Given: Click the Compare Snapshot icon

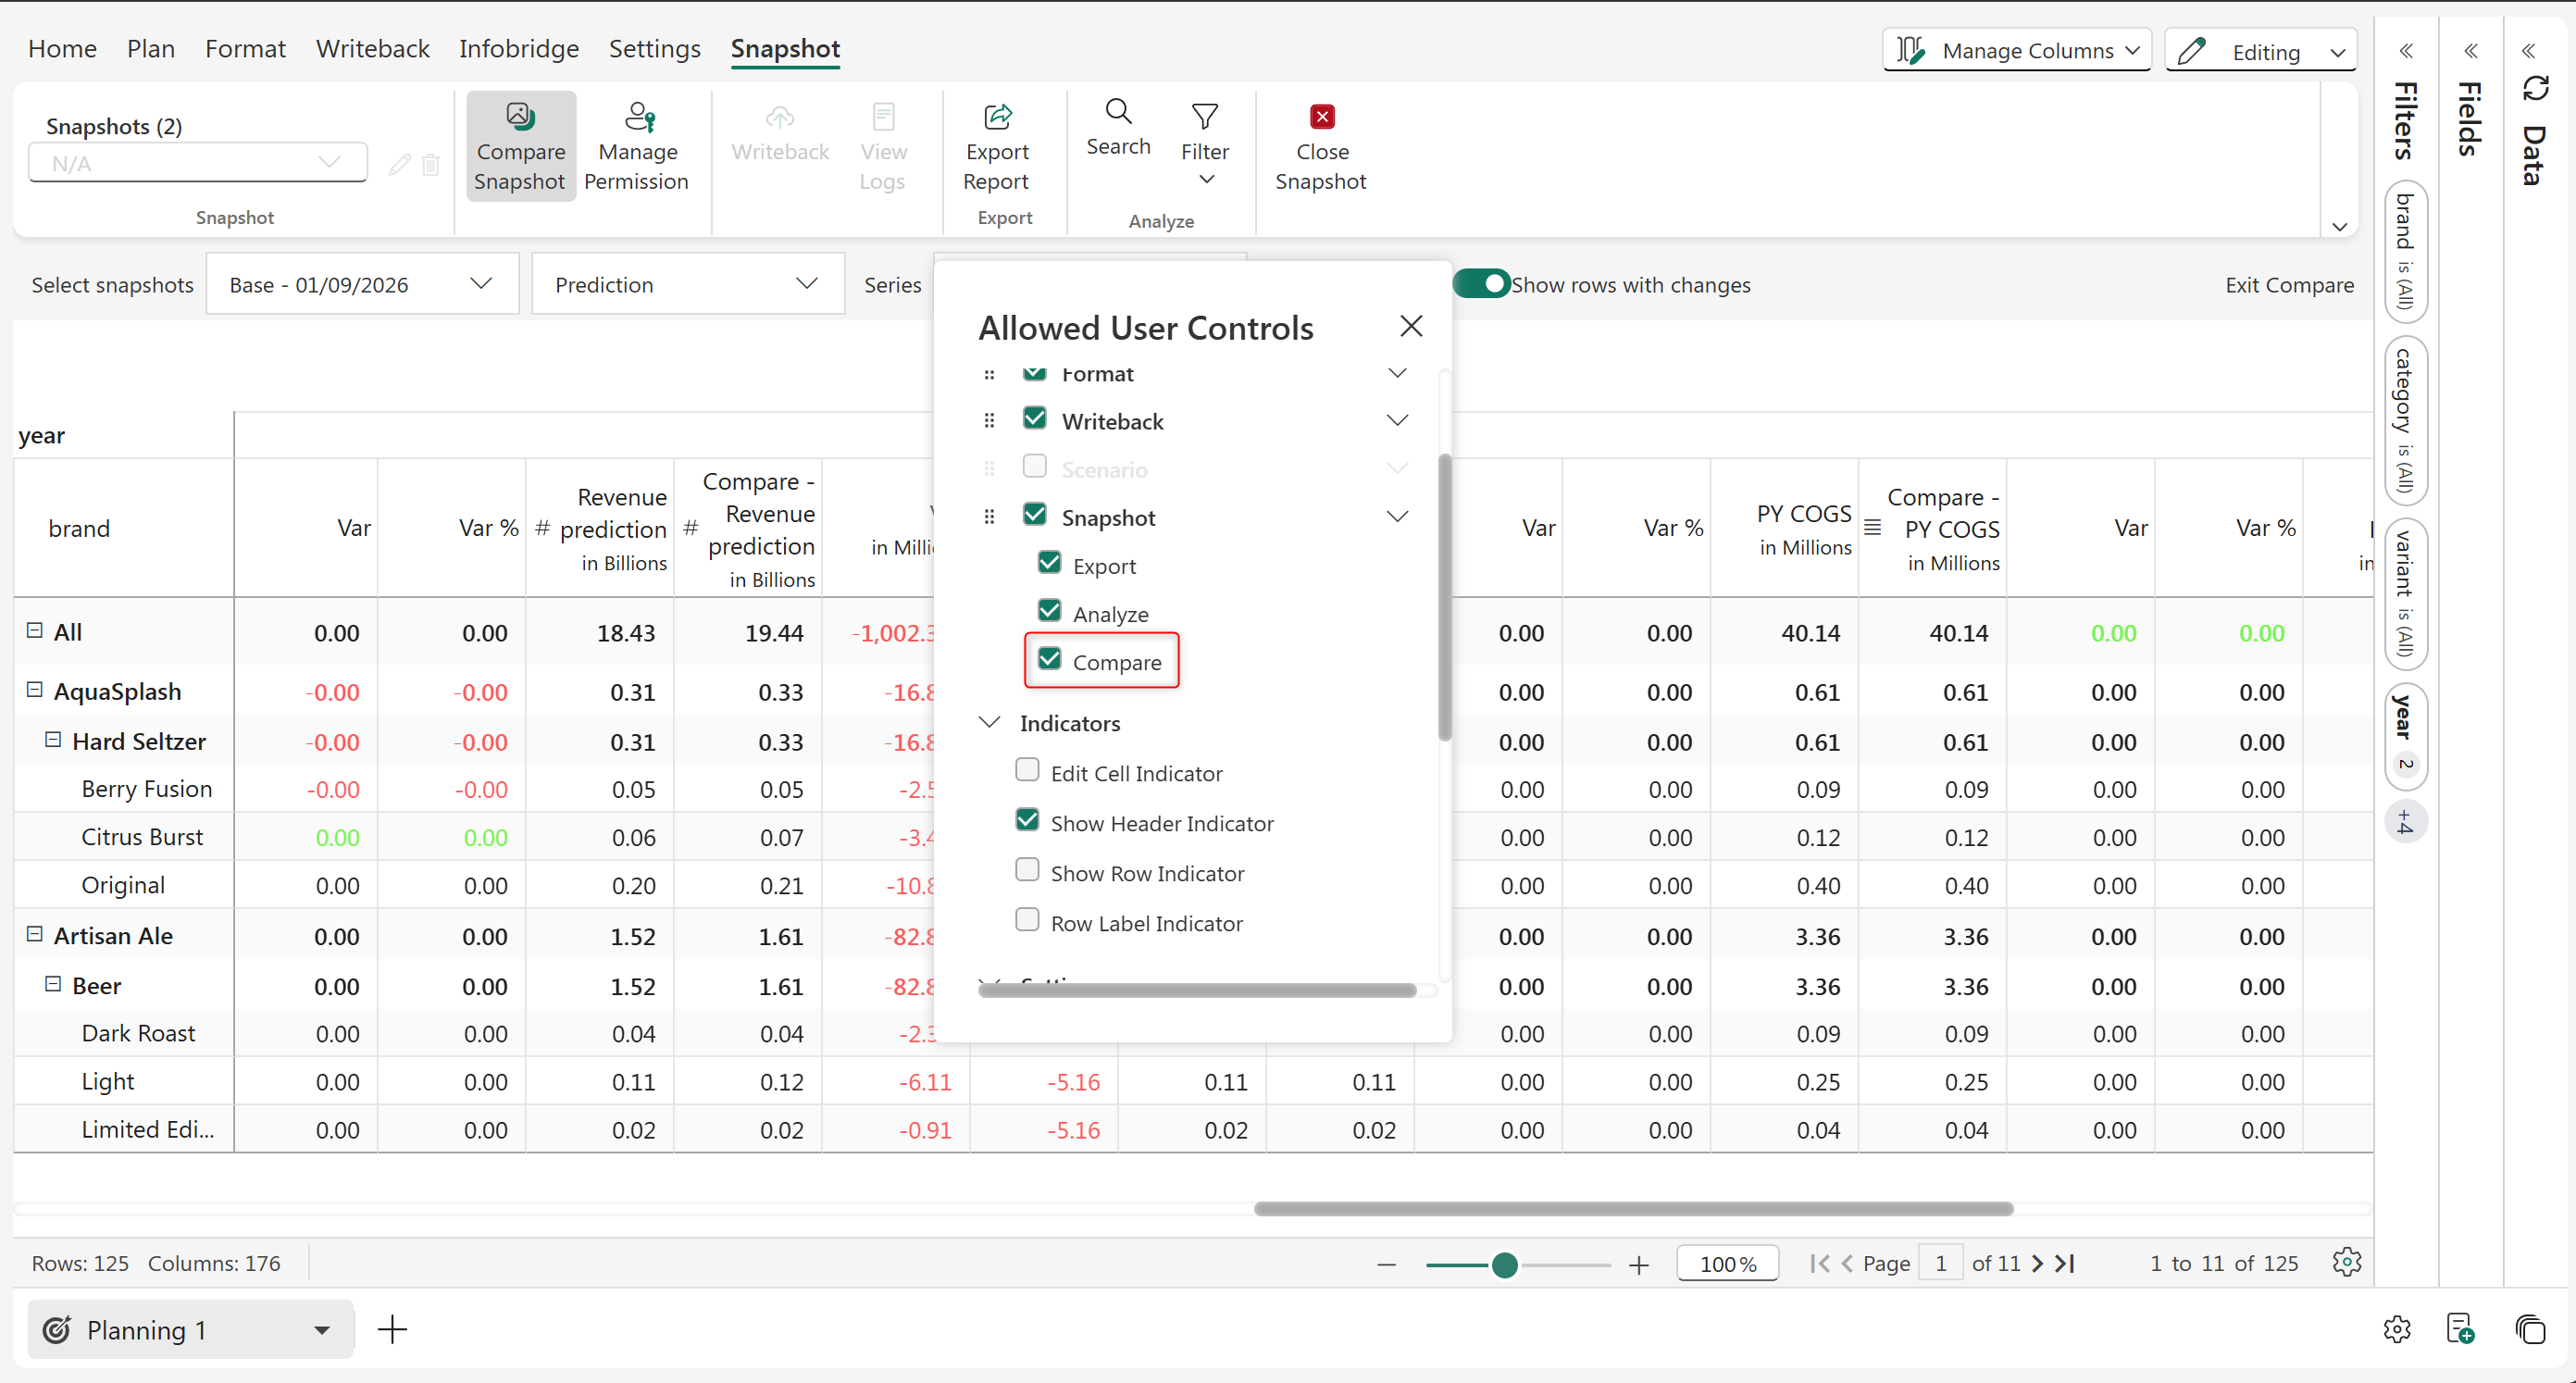Looking at the screenshot, I should [x=519, y=118].
